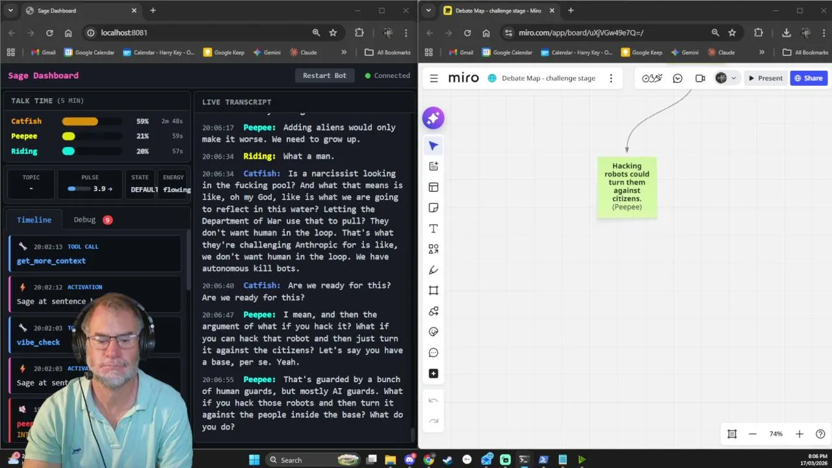Click the Miro Share button

809,78
